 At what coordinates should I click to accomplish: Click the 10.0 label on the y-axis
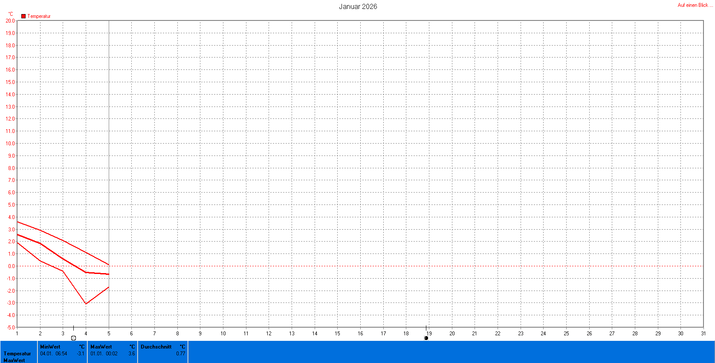[x=10, y=144]
